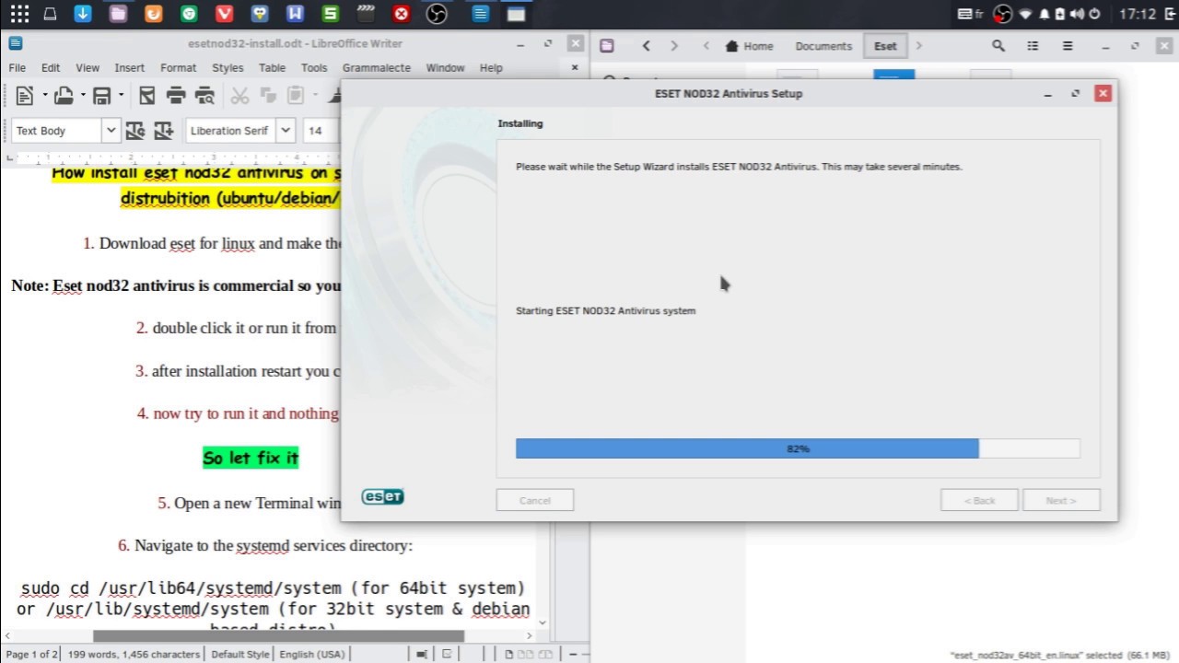Click search magnifier in file manager
Screen dimensions: 1179x663
[x=998, y=45]
